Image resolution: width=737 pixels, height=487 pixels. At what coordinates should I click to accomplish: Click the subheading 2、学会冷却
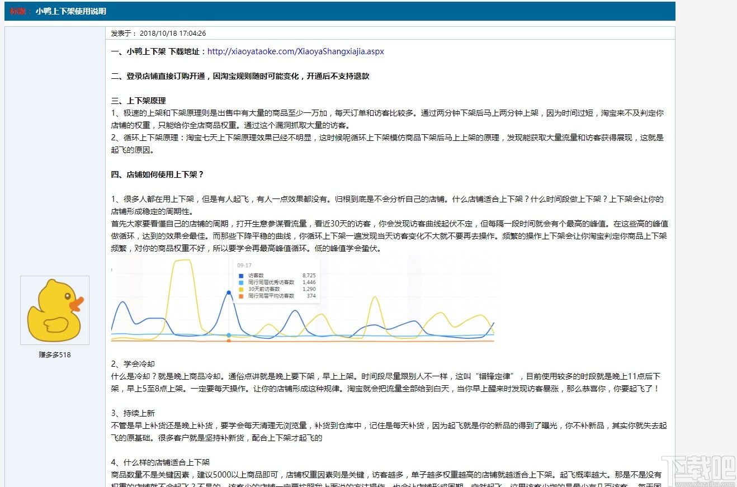click(133, 364)
